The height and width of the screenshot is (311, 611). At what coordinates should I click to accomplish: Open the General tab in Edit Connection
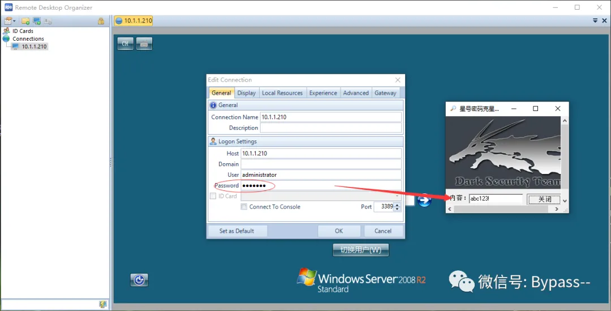coord(221,93)
